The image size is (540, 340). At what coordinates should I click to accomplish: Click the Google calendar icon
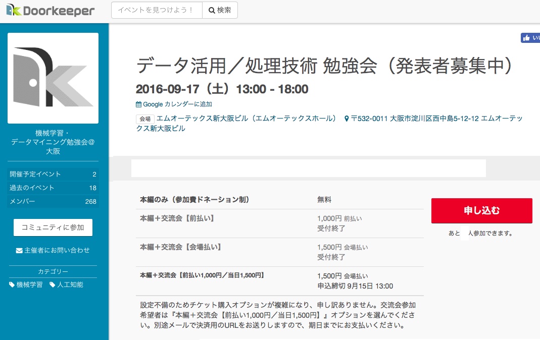tap(139, 104)
